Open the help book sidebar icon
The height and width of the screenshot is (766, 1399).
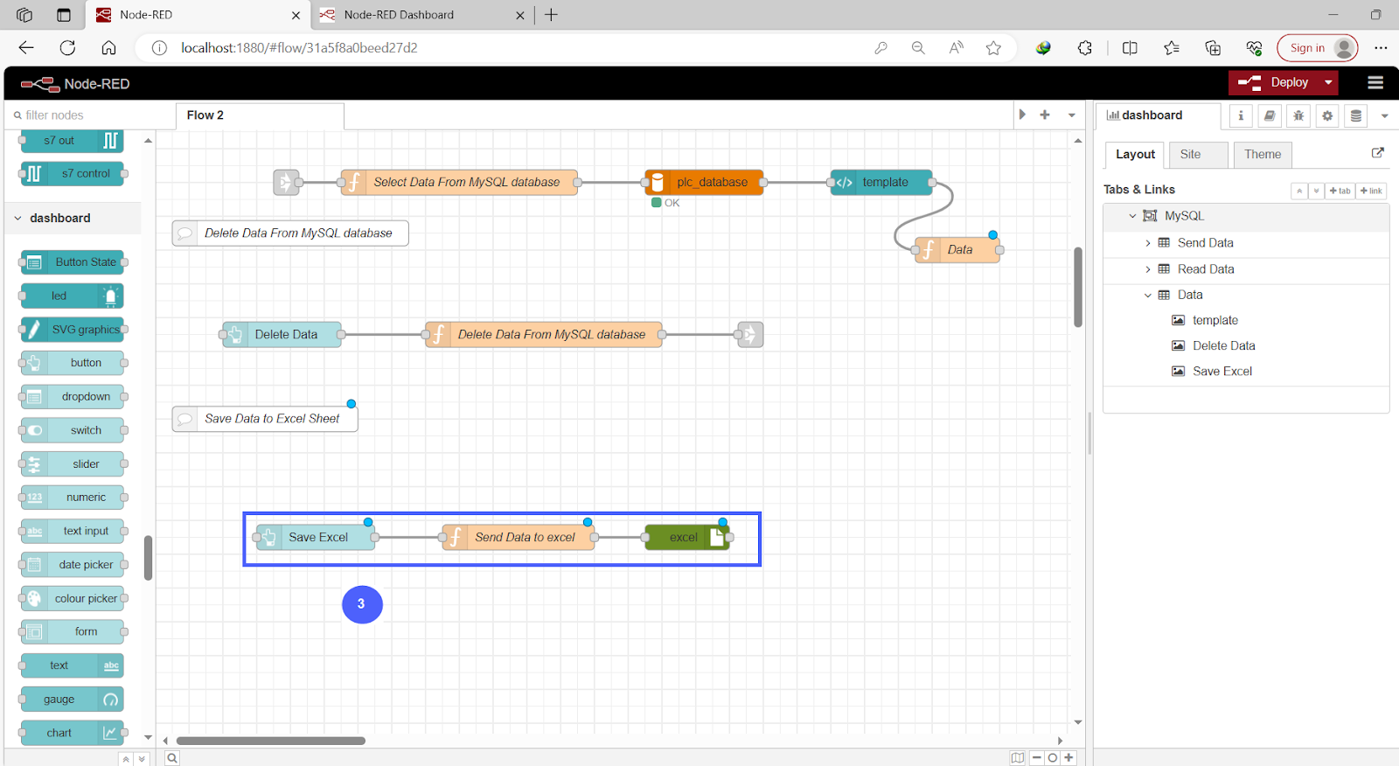tap(1270, 115)
